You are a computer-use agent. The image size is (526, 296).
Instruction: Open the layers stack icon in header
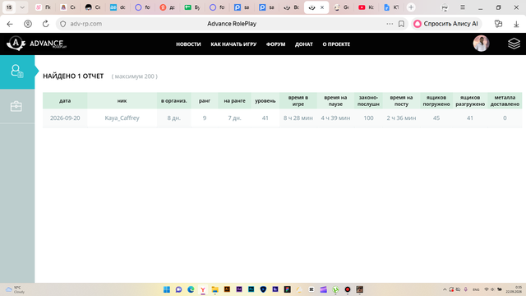(514, 44)
